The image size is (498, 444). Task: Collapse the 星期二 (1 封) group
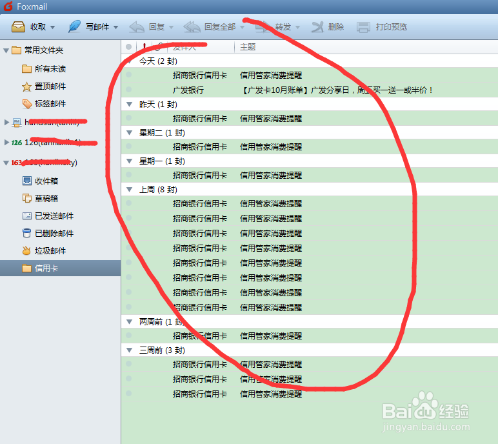tap(129, 133)
